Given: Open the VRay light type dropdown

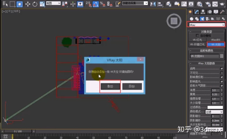Looking at the screenshot, I should (x=207, y=25).
